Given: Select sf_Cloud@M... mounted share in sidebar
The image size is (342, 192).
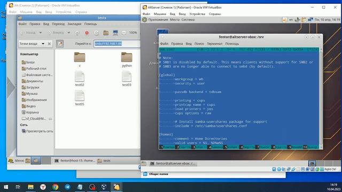Looking at the screenshot, I should (34, 119).
